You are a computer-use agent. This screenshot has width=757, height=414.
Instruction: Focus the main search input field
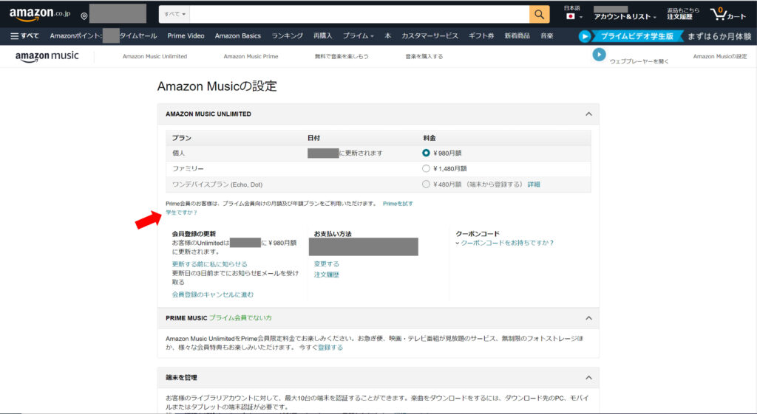click(359, 14)
